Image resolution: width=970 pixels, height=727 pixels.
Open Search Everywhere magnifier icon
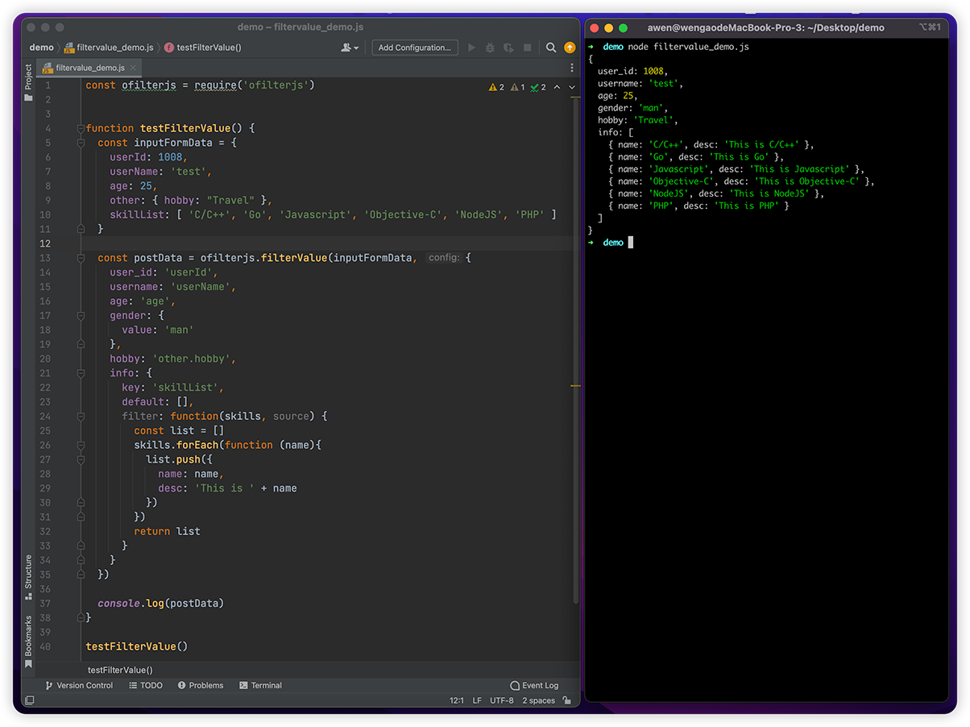pos(551,48)
